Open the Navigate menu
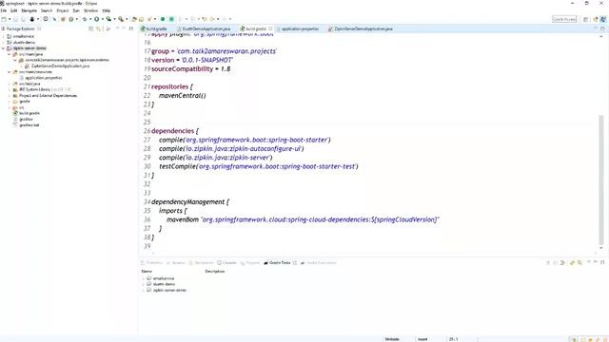The image size is (609, 342). tap(29, 10)
